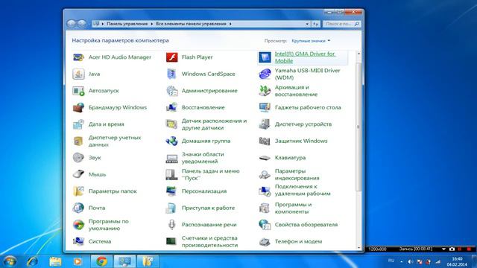Image resolution: width=477 pixels, height=268 pixels.
Task: Click Все элементы панели управления breadcrumb
Action: [191, 24]
